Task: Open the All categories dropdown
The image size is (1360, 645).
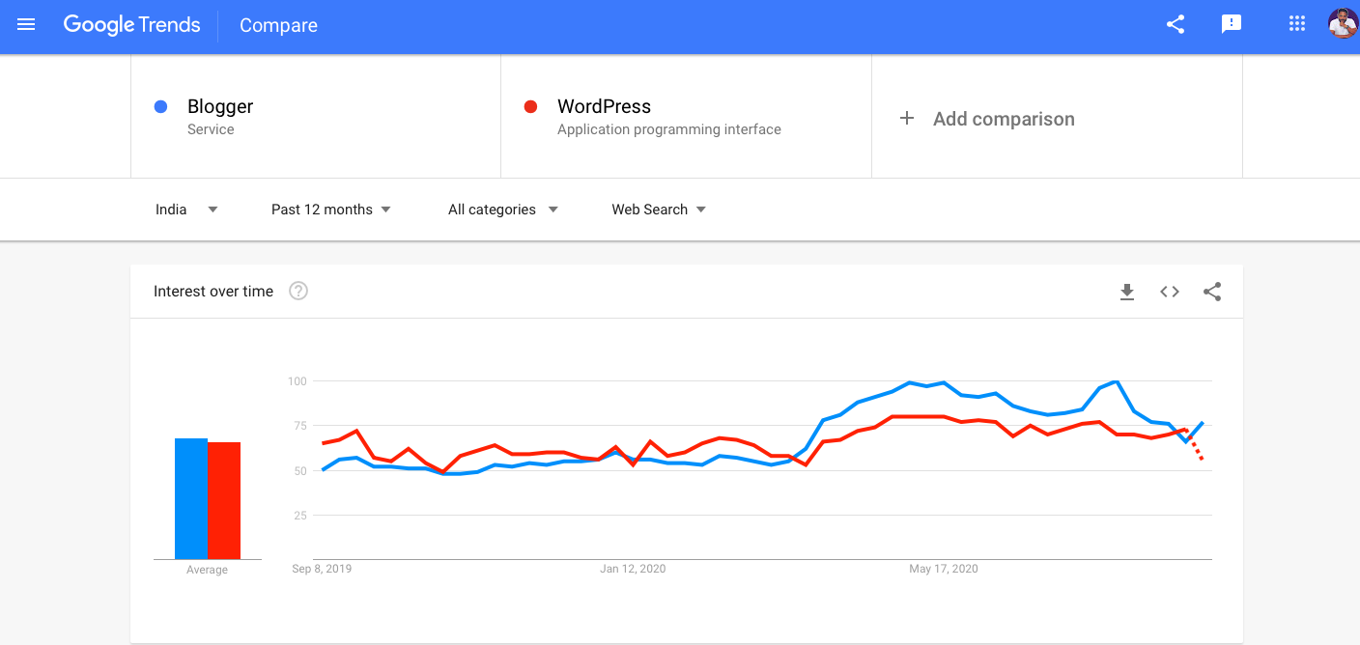Action: point(501,209)
